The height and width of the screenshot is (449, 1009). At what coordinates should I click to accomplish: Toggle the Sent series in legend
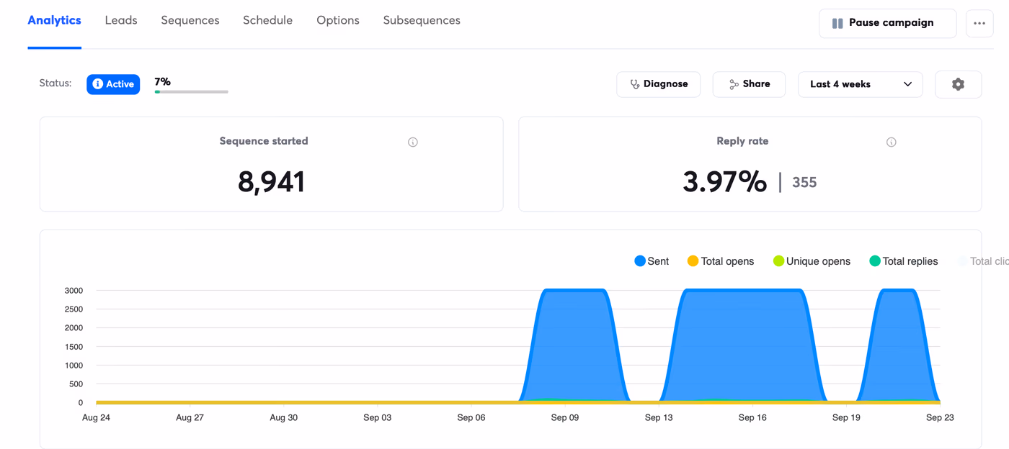652,261
